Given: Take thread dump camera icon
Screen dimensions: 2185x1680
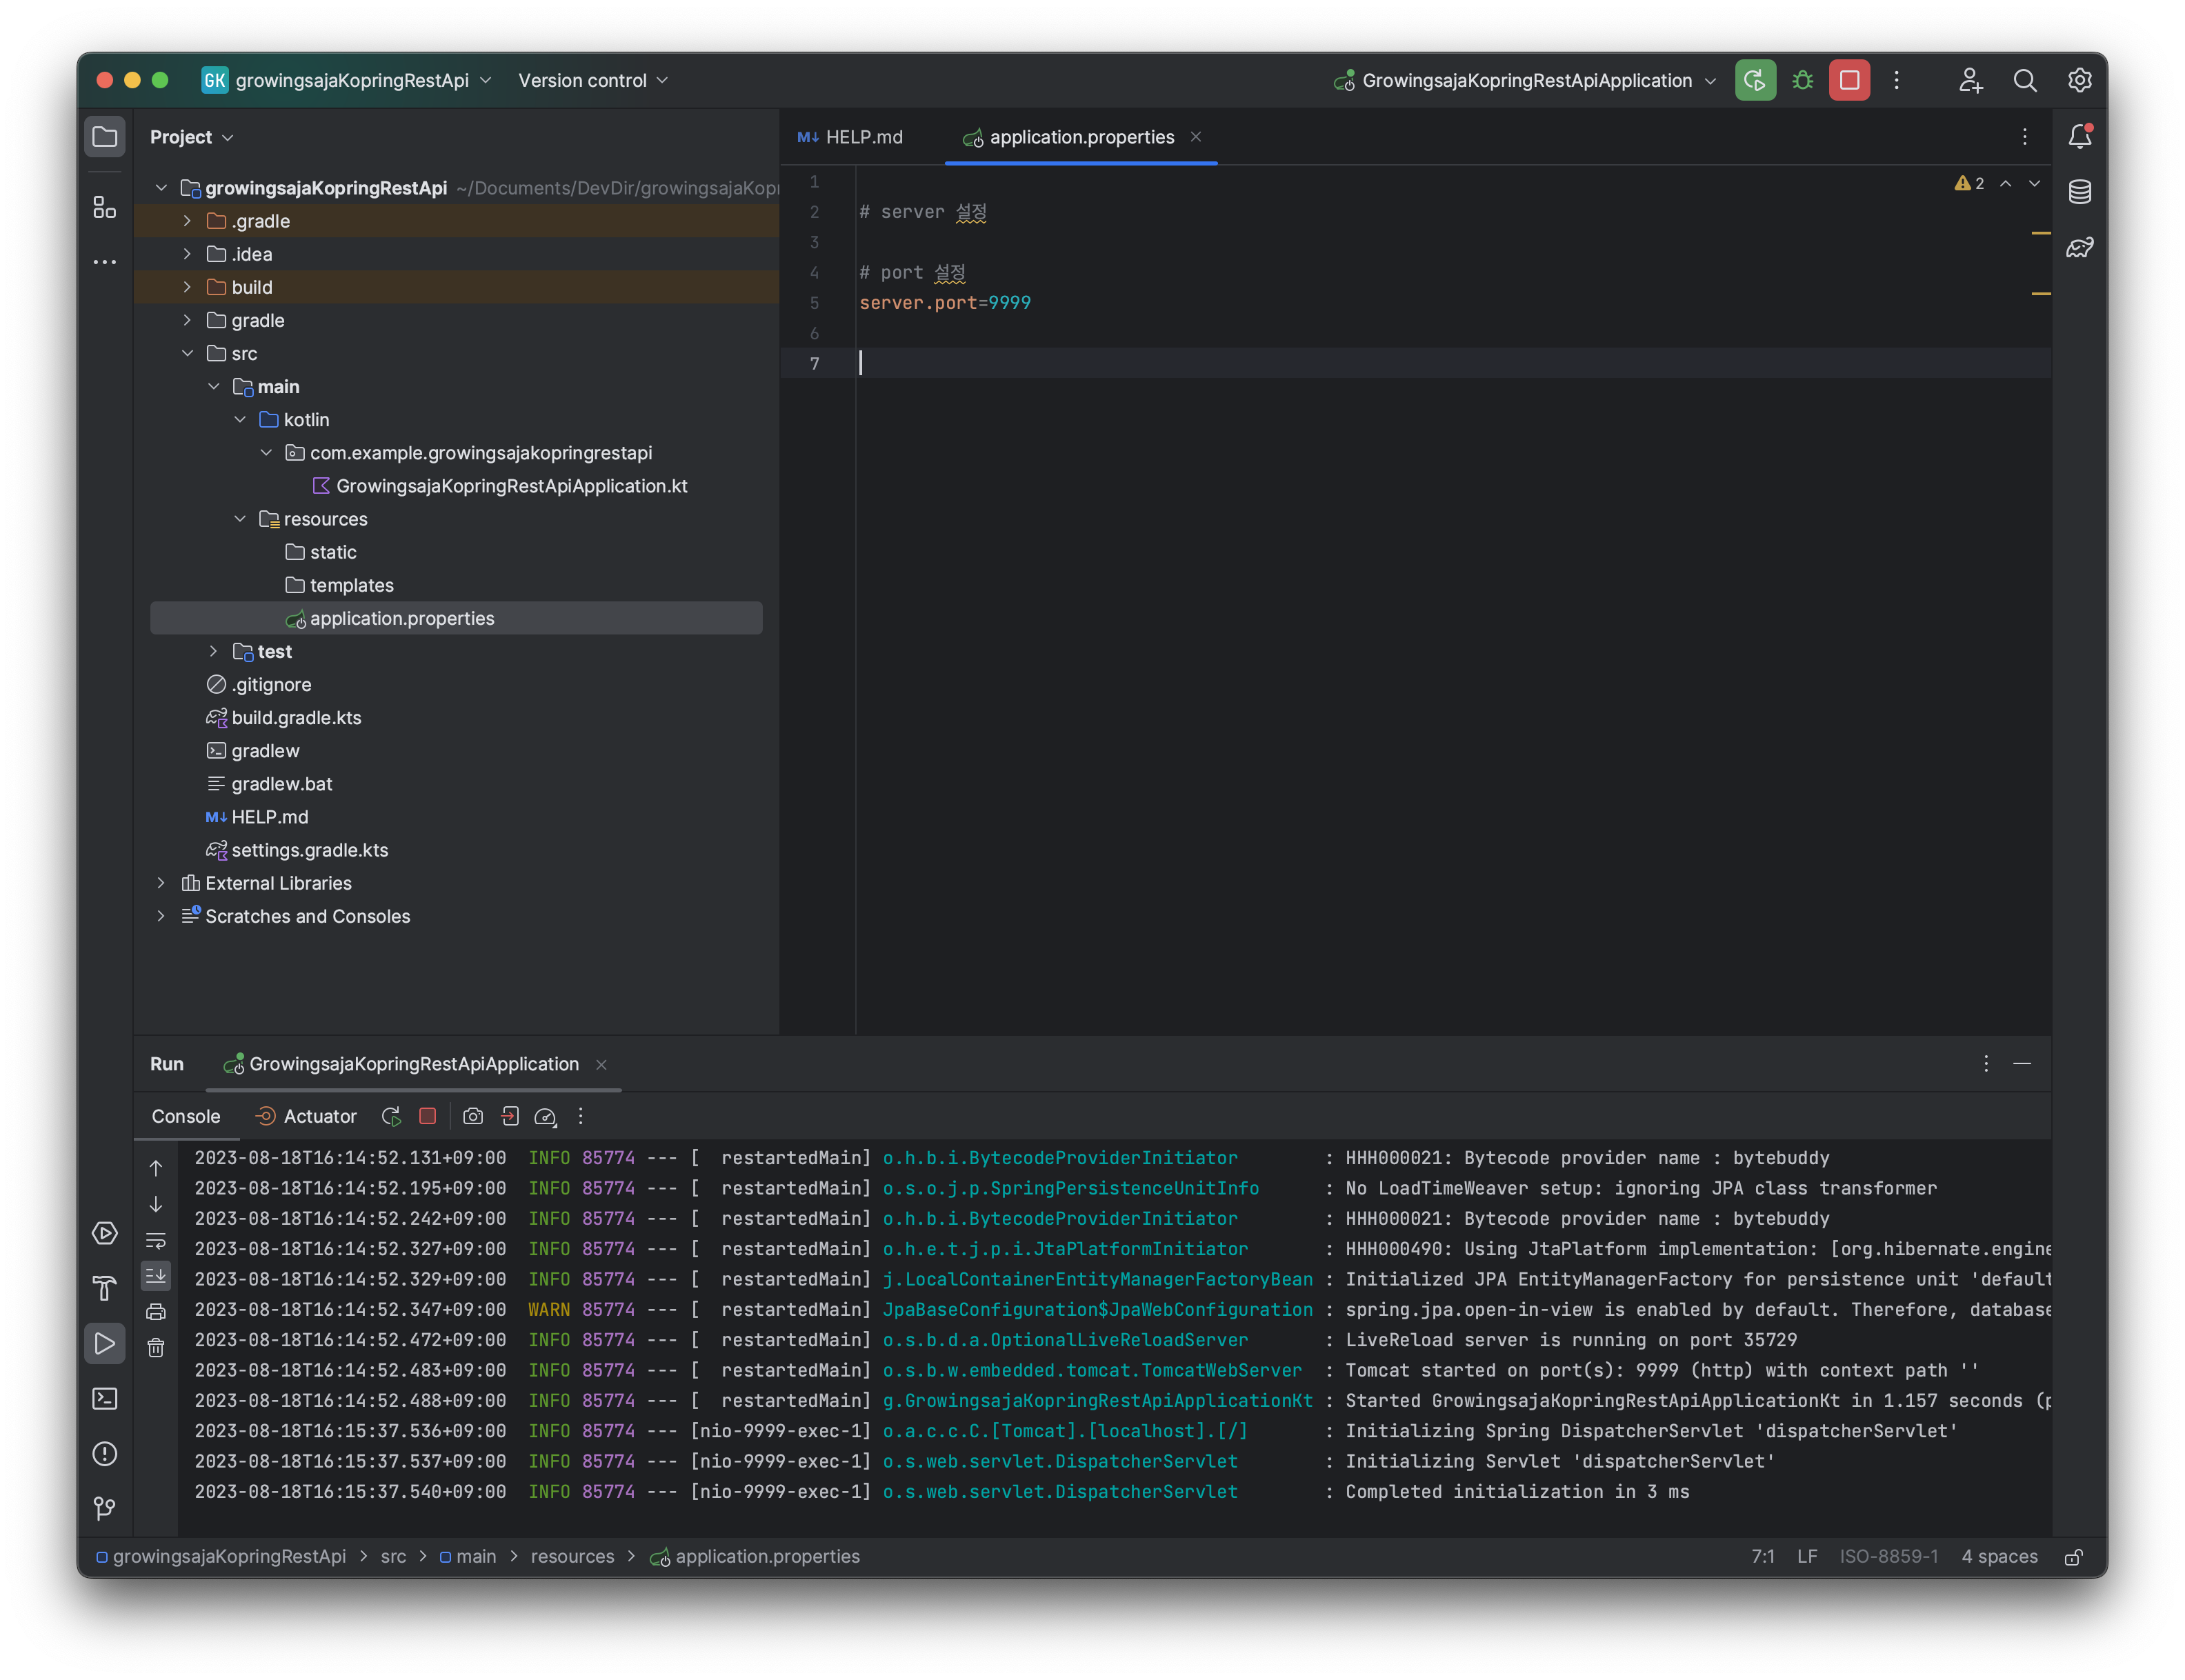Looking at the screenshot, I should point(473,1116).
